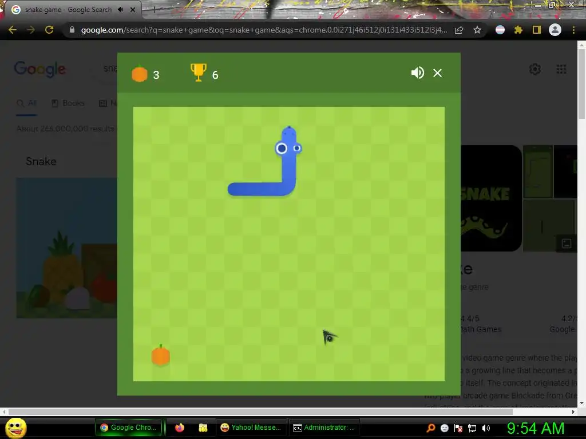
Task: Click the round extension icon beside puzzle
Action: pyautogui.click(x=500, y=30)
